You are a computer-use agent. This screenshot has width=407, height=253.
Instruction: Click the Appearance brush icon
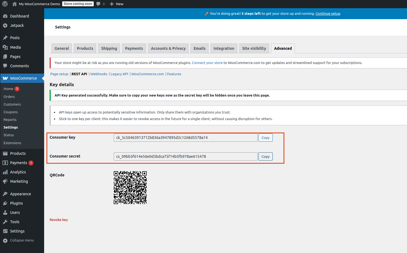(x=5, y=194)
